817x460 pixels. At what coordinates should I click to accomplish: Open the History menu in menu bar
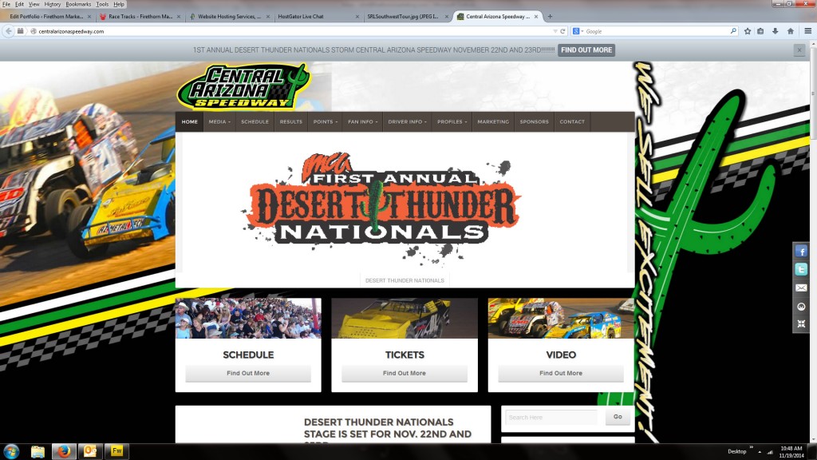pyautogui.click(x=52, y=4)
